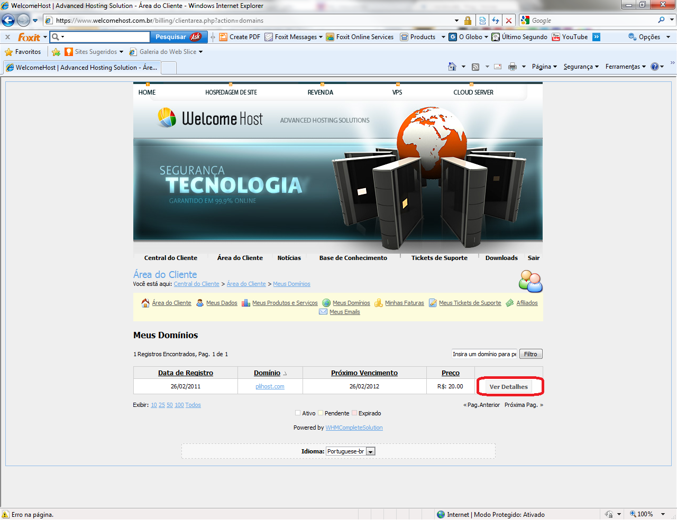677x520 pixels.
Task: Open the plihost.com domain link
Action: click(x=270, y=386)
